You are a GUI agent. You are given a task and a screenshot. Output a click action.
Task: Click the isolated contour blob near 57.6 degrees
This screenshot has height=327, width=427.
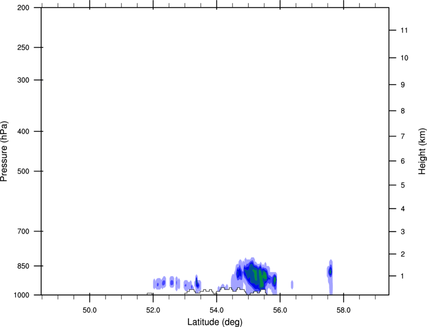[330, 272]
